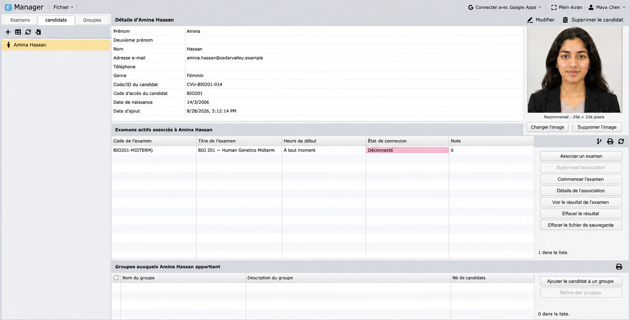Open Détails de l'association

pos(581,190)
